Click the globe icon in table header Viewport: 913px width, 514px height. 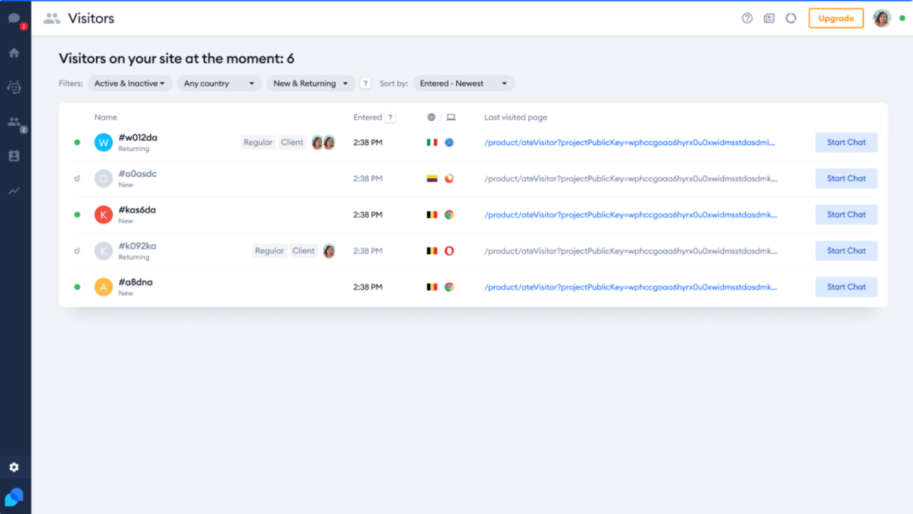click(432, 117)
